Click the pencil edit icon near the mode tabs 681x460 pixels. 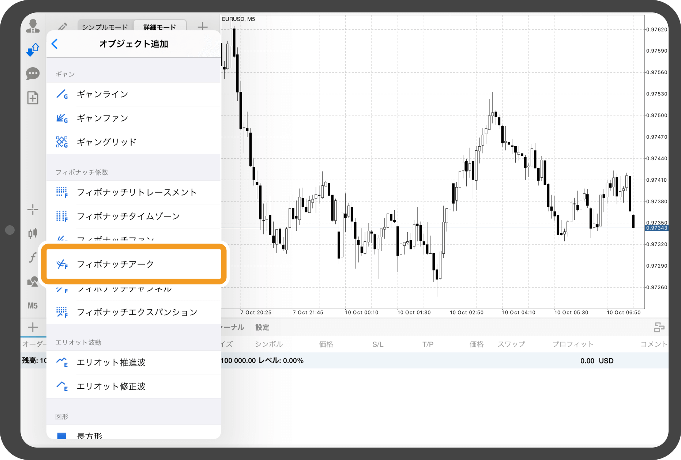point(63,26)
